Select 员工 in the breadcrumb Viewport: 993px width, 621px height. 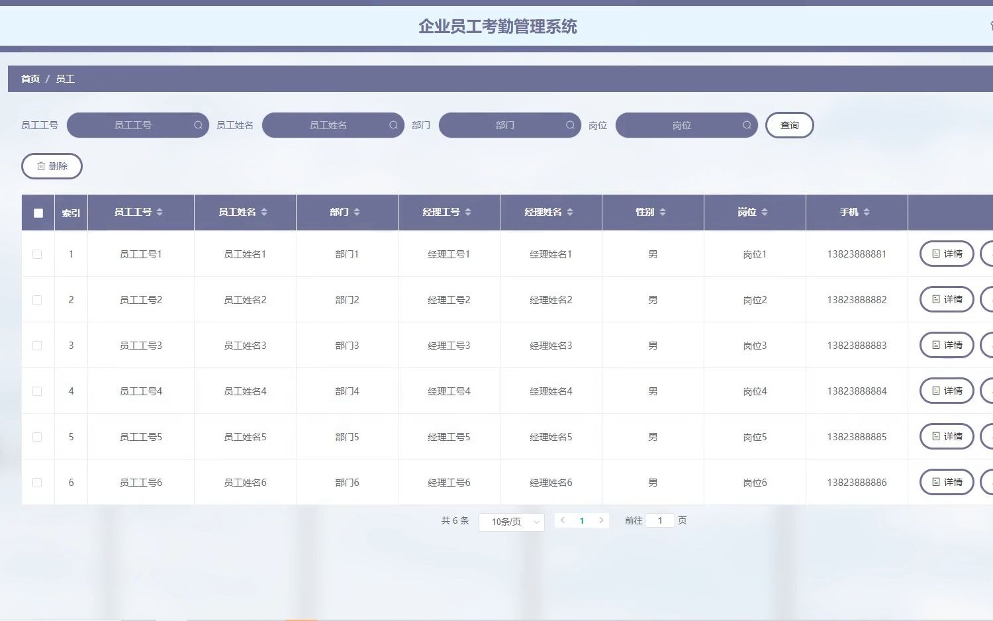(66, 78)
